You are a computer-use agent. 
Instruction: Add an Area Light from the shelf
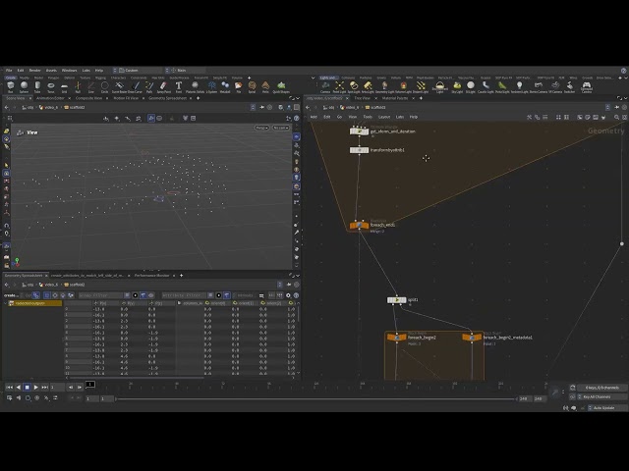click(x=368, y=87)
